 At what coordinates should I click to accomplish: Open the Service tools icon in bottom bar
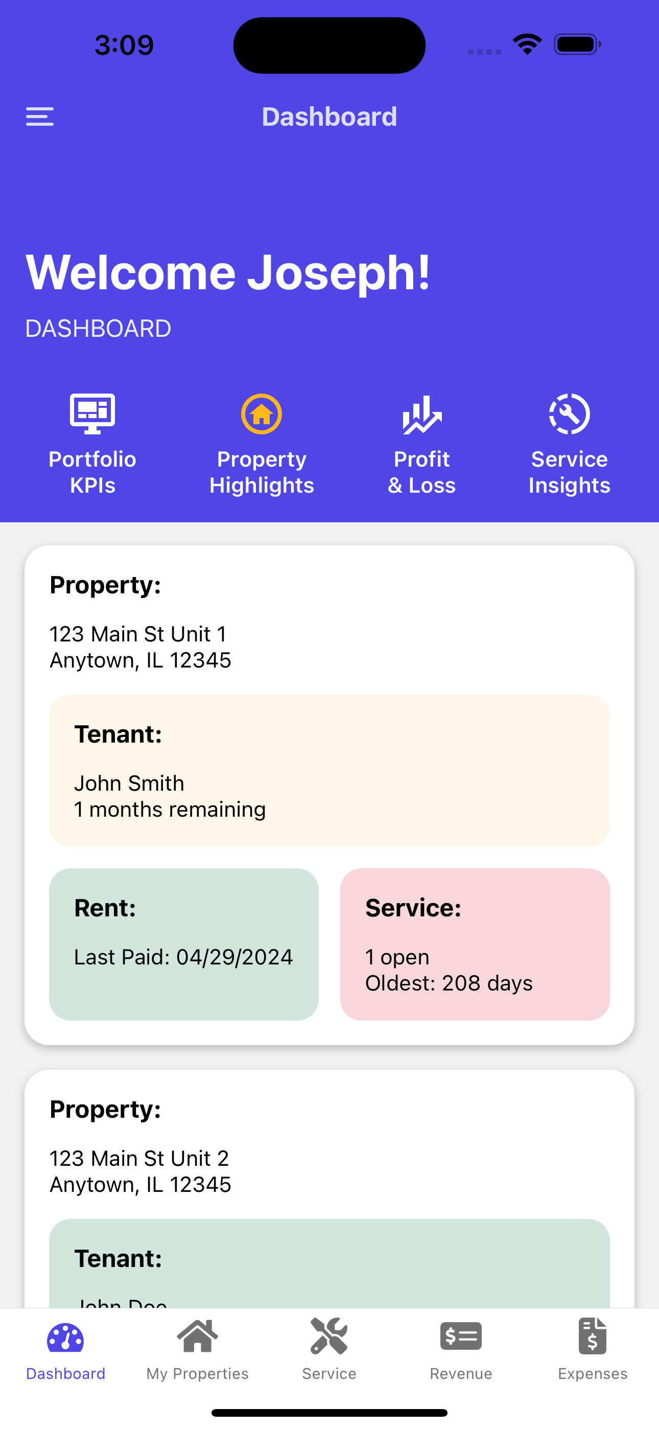tap(329, 1337)
